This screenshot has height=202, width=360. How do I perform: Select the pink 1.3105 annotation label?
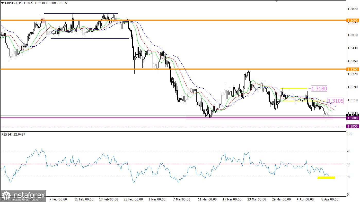click(336, 101)
